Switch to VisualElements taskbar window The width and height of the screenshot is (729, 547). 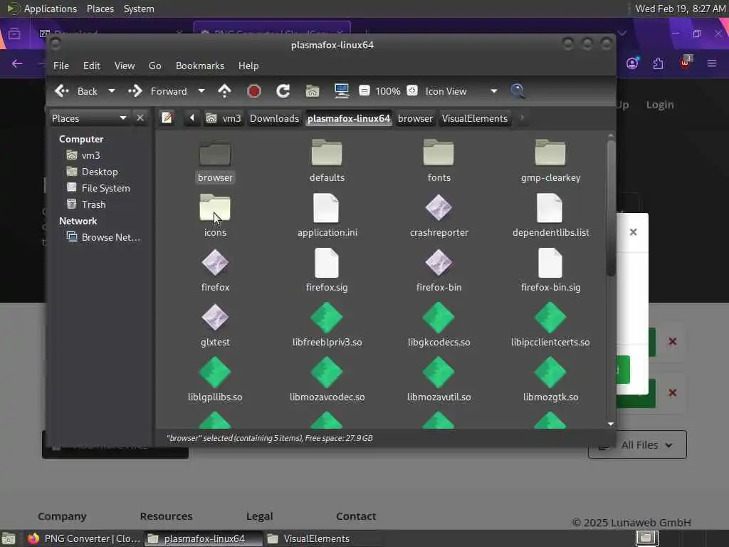[322, 538]
